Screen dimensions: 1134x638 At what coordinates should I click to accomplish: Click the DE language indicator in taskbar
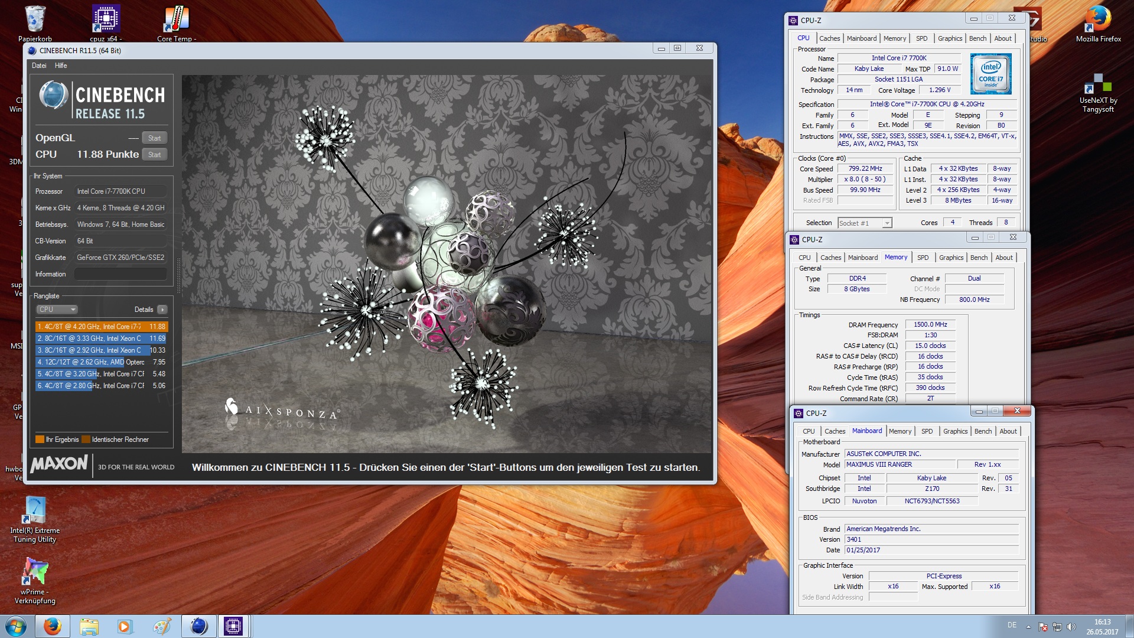(1012, 625)
